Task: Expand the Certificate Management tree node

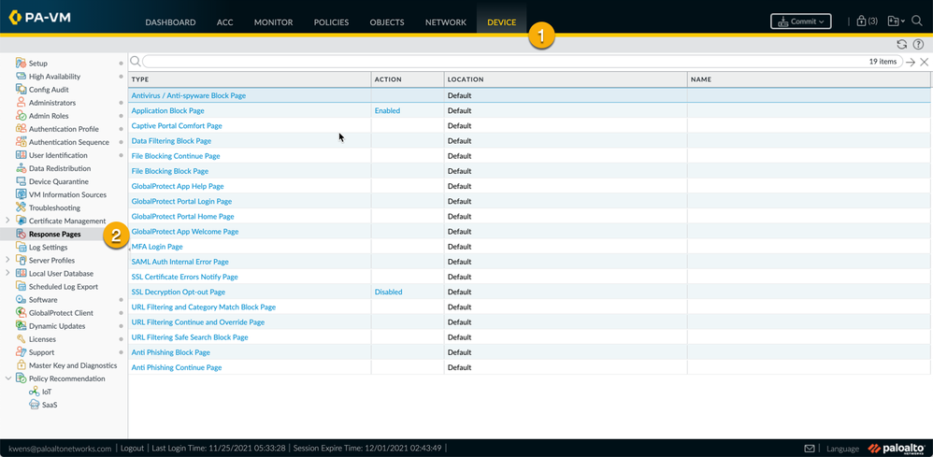Action: click(x=8, y=221)
